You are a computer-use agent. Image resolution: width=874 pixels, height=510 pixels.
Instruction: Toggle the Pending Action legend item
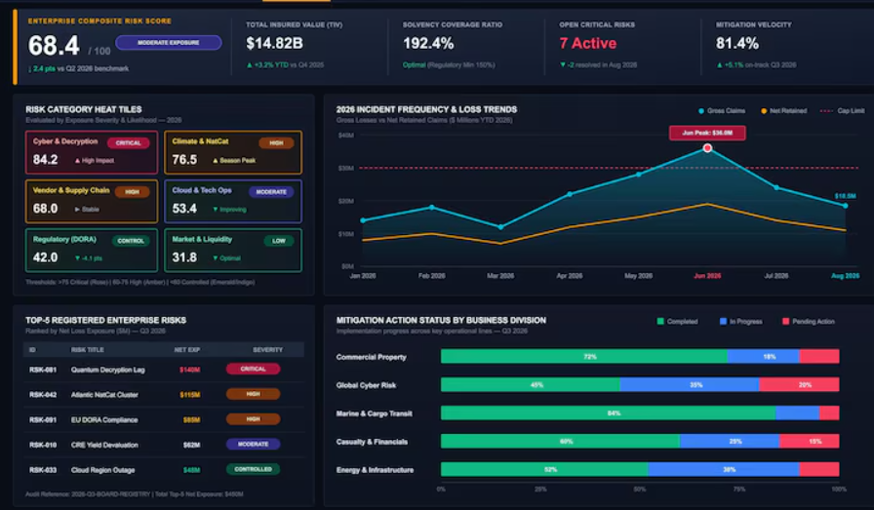(809, 322)
